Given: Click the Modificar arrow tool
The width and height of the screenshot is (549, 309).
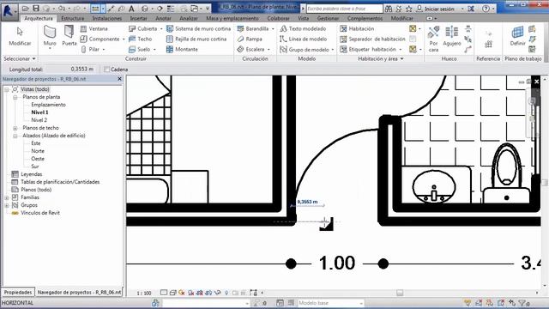Looking at the screenshot, I should tap(20, 36).
